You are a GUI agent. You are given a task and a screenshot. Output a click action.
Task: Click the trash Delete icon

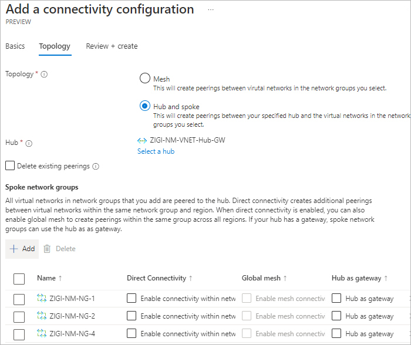(47, 249)
